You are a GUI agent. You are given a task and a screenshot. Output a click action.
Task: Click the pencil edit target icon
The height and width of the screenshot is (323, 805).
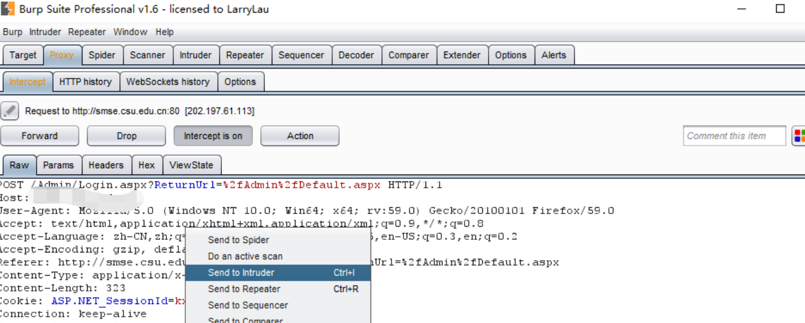click(9, 111)
